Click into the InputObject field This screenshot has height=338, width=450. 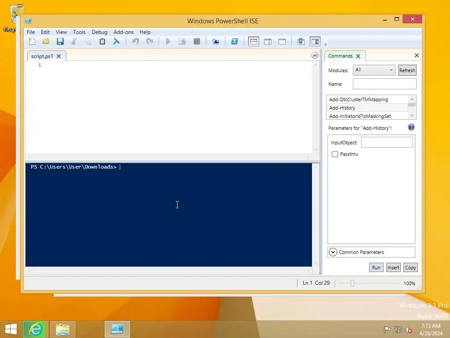pos(387,143)
